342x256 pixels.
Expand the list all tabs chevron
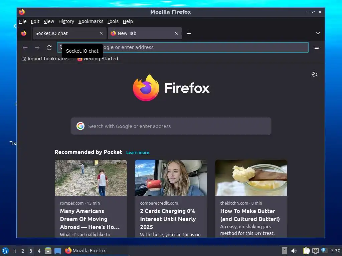click(318, 33)
